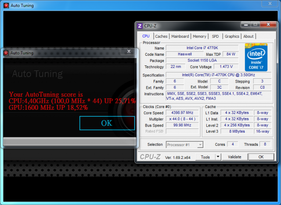Click the Technology value 22 nm

pyautogui.click(x=176, y=67)
